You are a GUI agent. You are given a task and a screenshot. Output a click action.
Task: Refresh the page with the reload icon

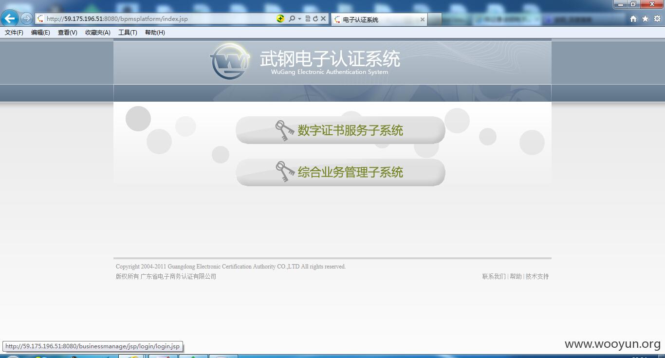tap(315, 18)
